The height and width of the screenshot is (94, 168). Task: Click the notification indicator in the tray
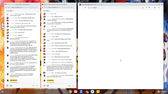coord(159,92)
